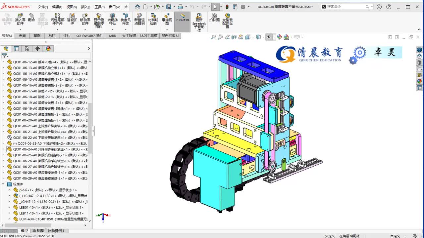Click the Insert Components (插入零部件) tool

pyautogui.click(x=20, y=19)
